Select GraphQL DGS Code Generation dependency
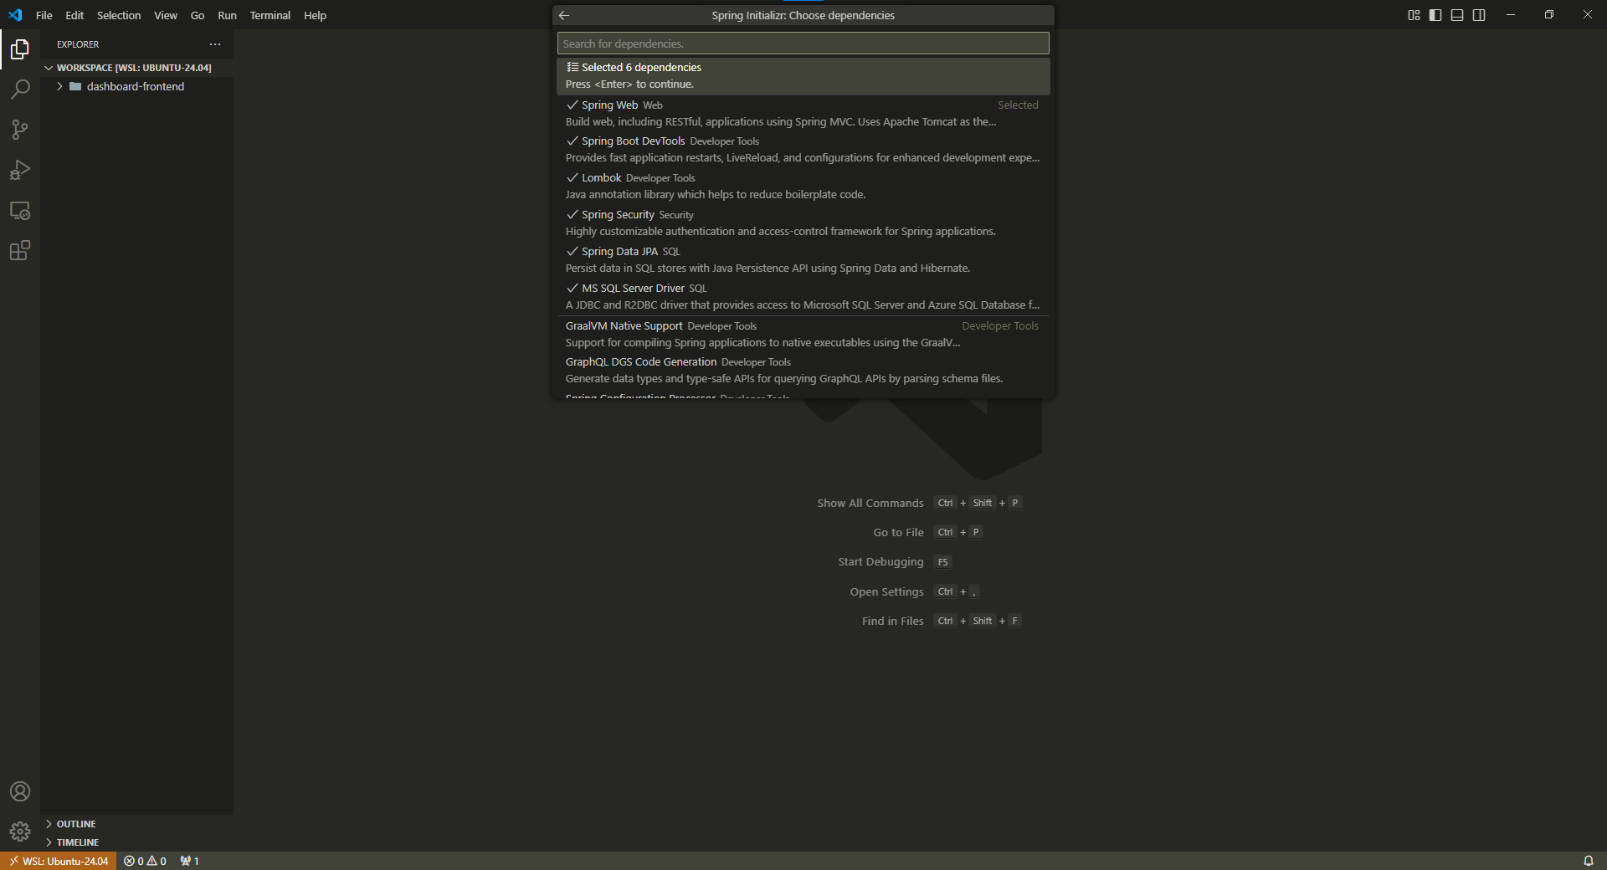Image resolution: width=1607 pixels, height=870 pixels. coord(803,371)
